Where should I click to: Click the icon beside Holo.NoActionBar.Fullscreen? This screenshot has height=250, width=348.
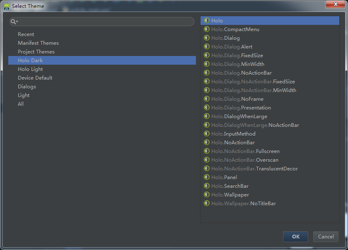[207, 151]
